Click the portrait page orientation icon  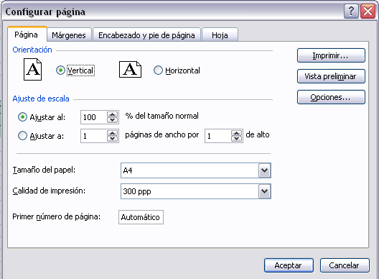pos(32,69)
